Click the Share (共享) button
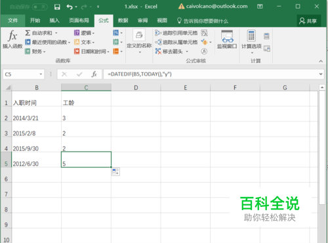Viewport: 328px width, 243px height. pos(308,21)
